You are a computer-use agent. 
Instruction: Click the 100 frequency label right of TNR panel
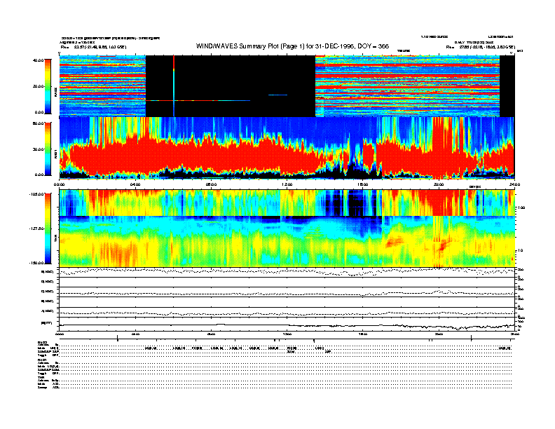coord(521,207)
